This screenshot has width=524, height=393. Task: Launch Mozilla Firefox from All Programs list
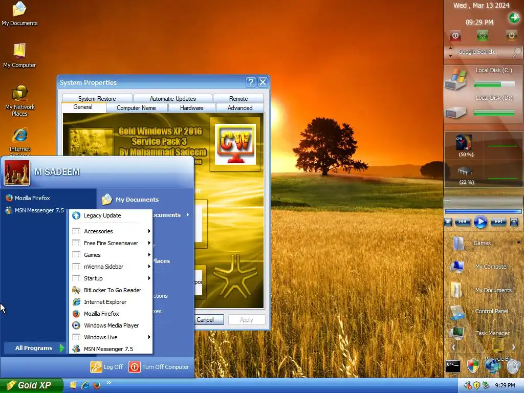pos(111,314)
